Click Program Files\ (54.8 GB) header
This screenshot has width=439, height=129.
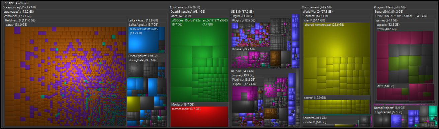[x=390, y=7]
